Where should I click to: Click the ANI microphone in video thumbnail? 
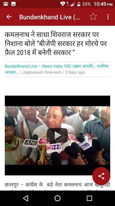[x=30, y=142]
